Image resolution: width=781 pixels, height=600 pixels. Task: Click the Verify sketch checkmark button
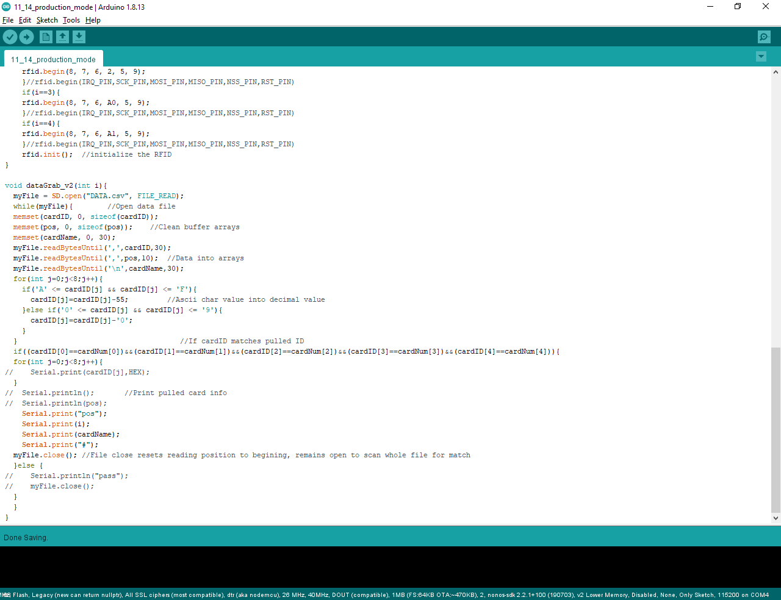tap(10, 37)
